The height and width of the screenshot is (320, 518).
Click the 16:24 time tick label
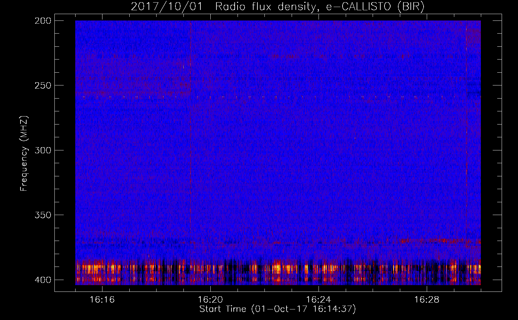(319, 300)
